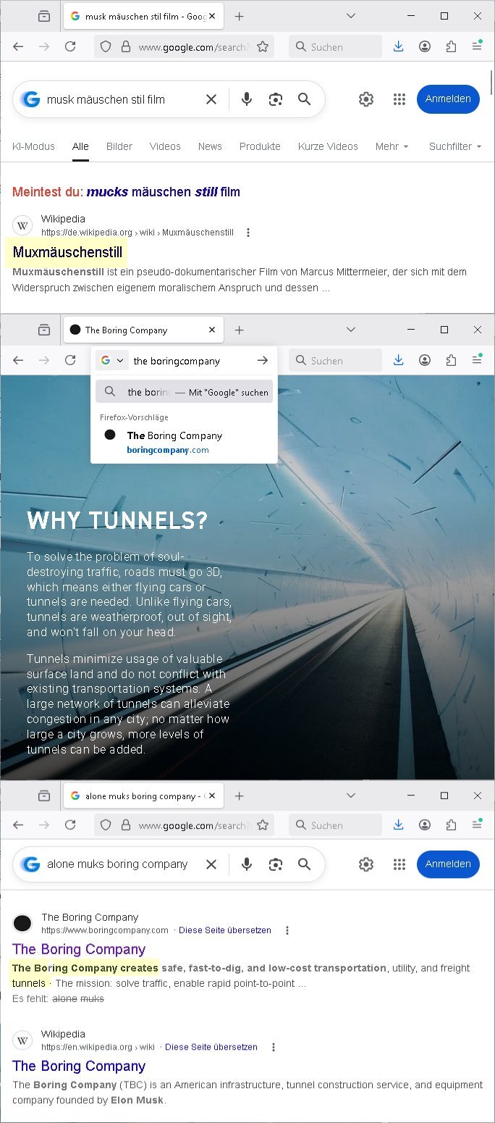Image resolution: width=495 pixels, height=1123 pixels.
Task: Open search engine chooser beside 'the boringcompany' address
Action: (x=112, y=360)
